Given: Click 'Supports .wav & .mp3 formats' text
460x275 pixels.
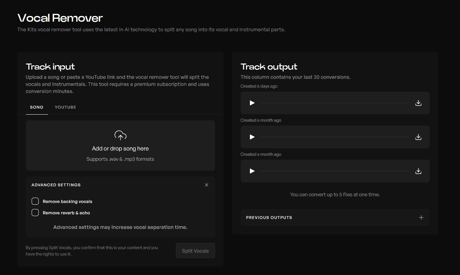Looking at the screenshot, I should (121, 159).
